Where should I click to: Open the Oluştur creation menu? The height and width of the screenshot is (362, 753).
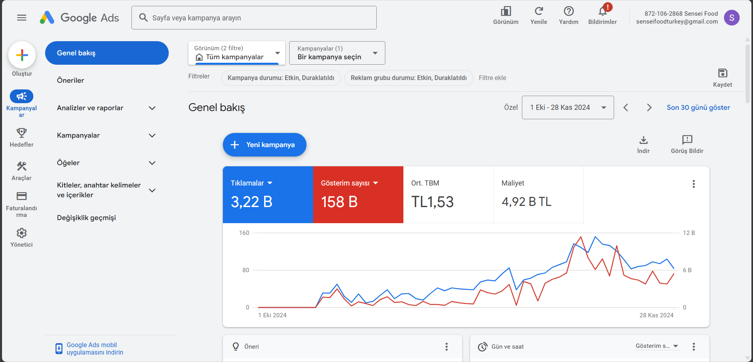[22, 55]
